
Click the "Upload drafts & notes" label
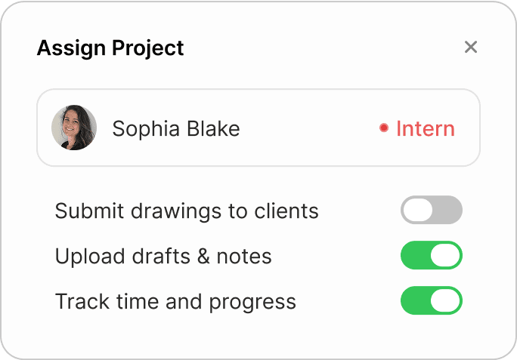163,256
